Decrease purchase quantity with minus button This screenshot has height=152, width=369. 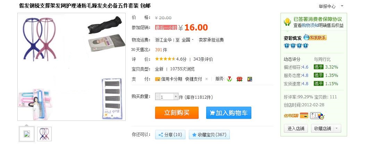[158, 97]
